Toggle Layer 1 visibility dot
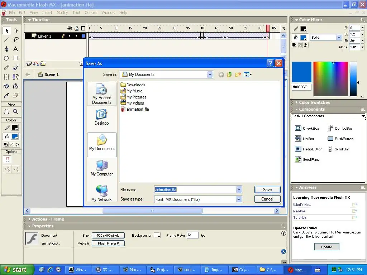367x275 pixels. pyautogui.click(x=70, y=36)
